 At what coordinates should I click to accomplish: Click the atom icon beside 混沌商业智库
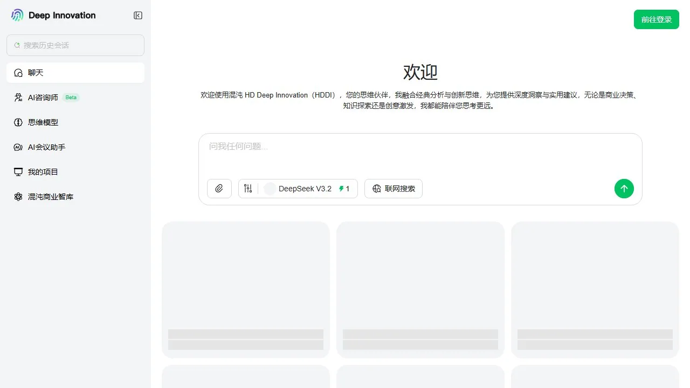click(x=18, y=197)
